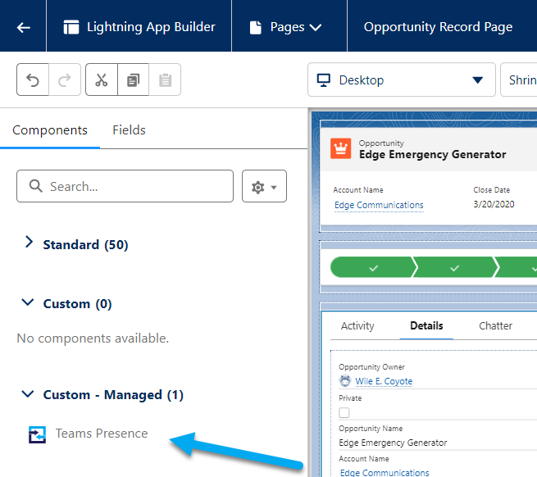The height and width of the screenshot is (477, 537).
Task: Select the first completed path stage
Action: [373, 267]
